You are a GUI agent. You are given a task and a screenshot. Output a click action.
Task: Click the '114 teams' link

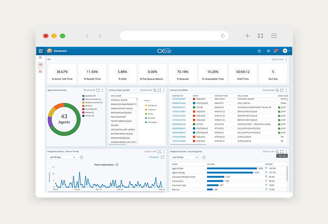[153, 157]
